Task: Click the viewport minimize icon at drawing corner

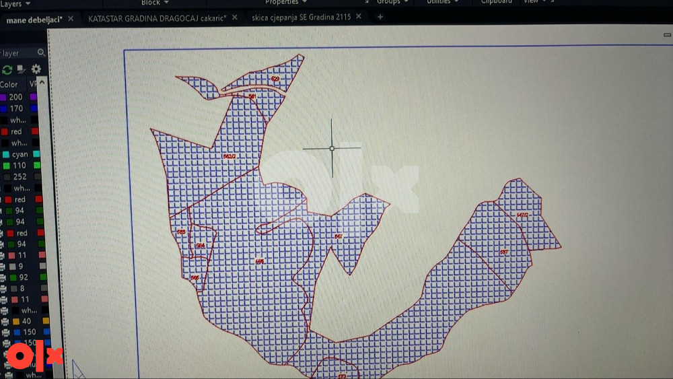Action: [667, 35]
